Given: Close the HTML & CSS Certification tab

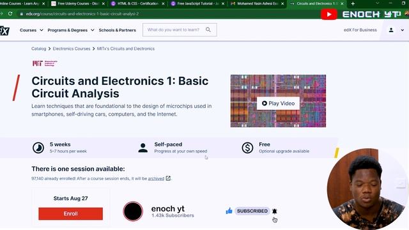Looking at the screenshot, I should click(x=163, y=4).
